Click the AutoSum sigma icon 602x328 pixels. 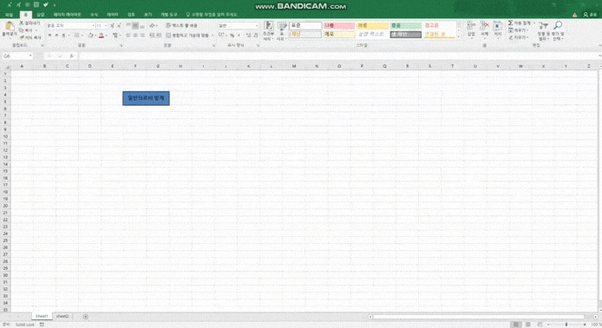(x=510, y=23)
